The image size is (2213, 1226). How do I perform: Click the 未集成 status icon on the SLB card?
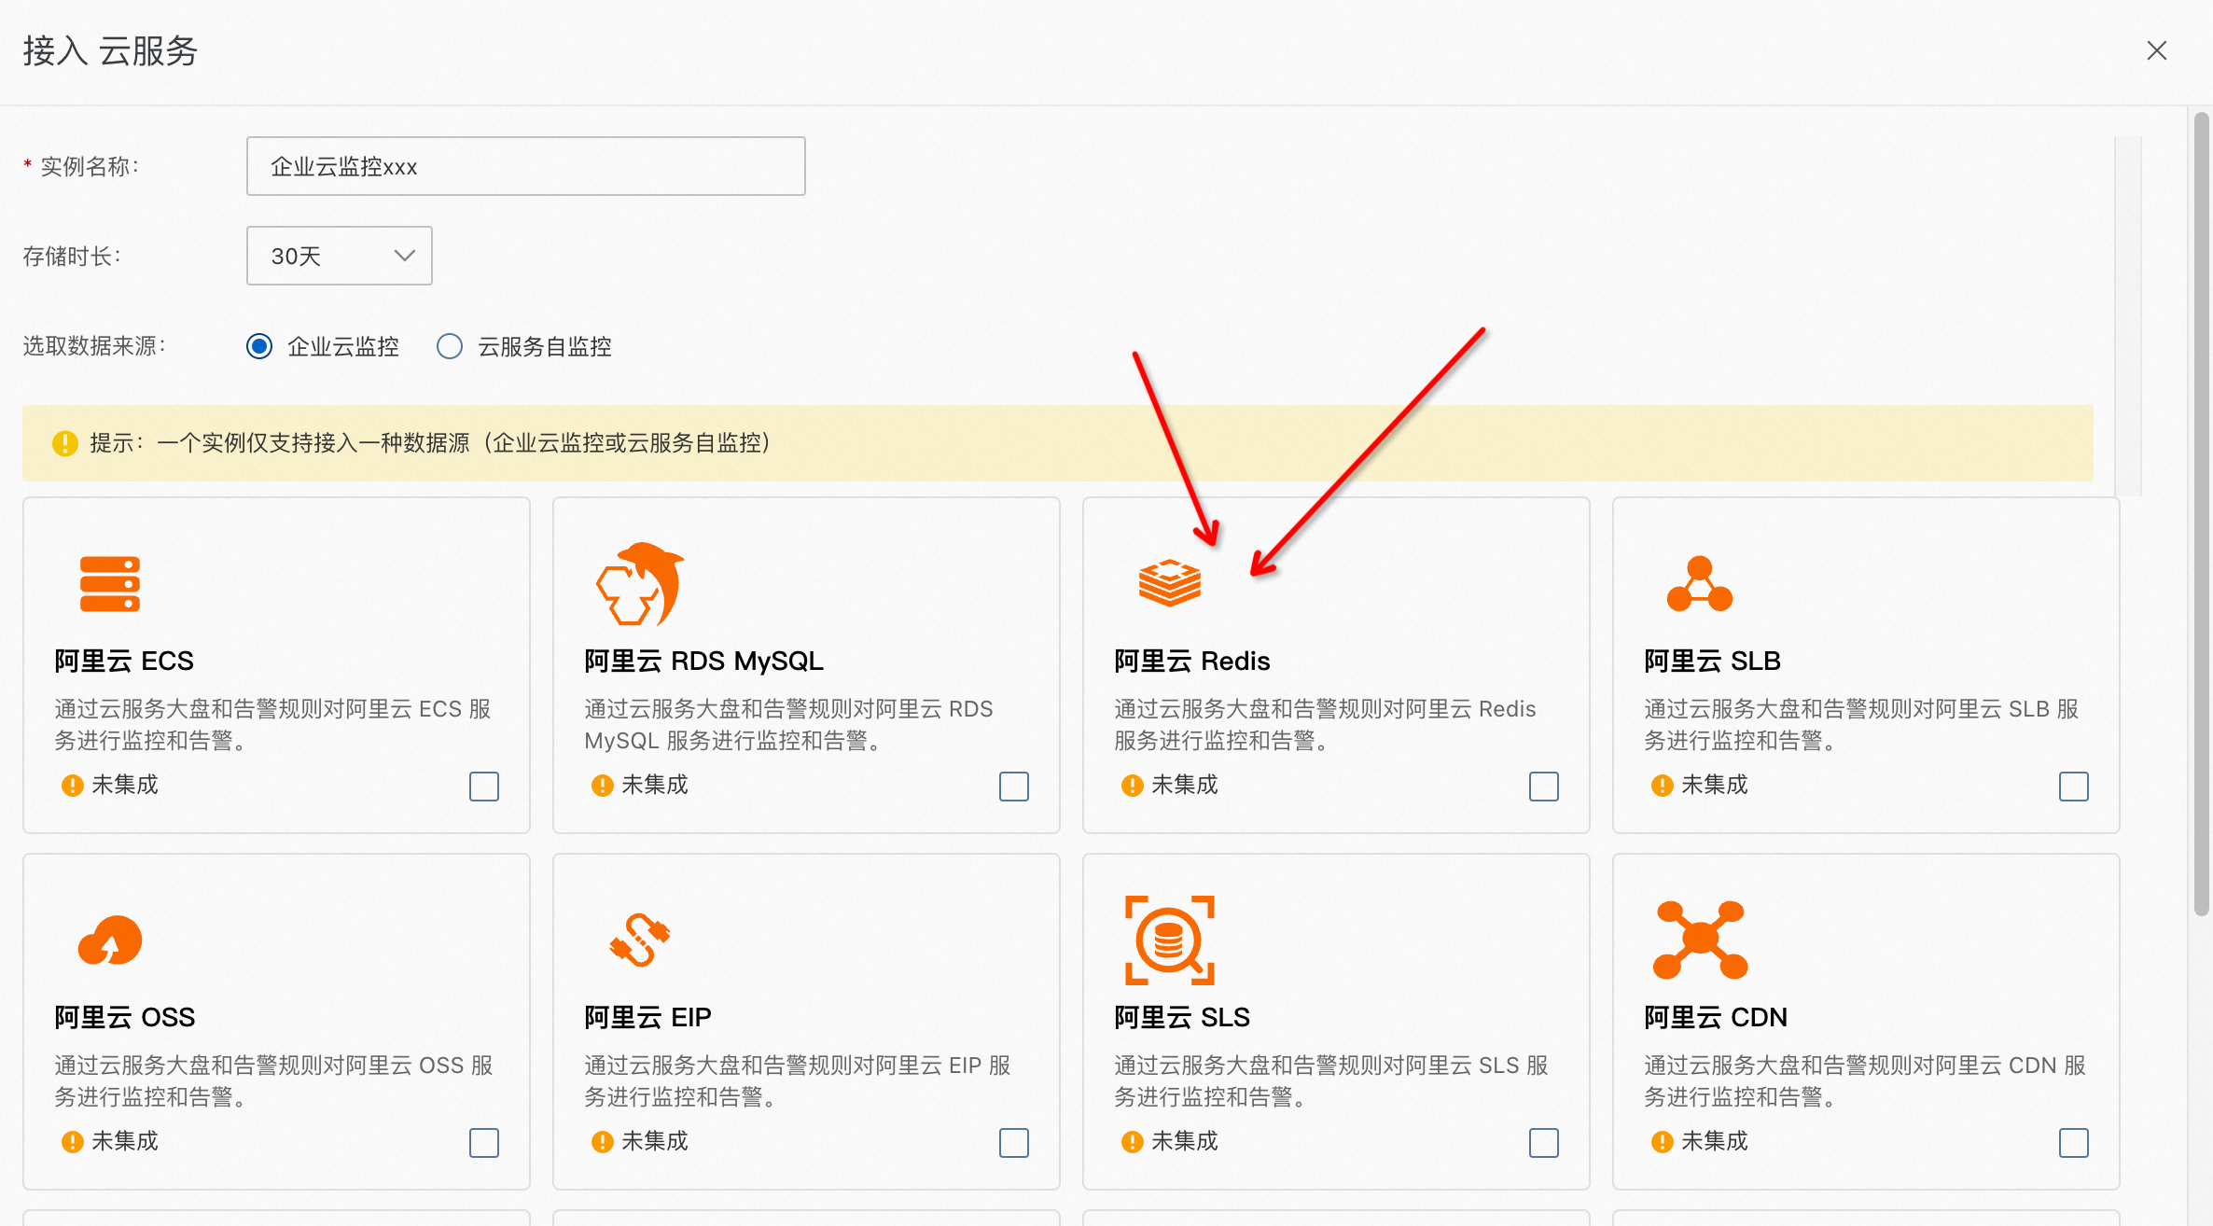pyautogui.click(x=1662, y=786)
